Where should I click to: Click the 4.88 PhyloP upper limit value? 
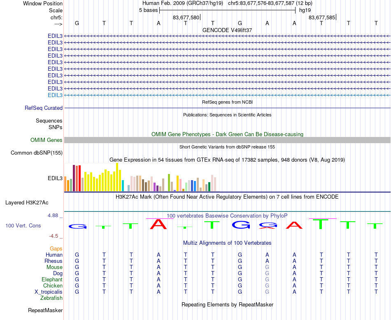coord(53,216)
